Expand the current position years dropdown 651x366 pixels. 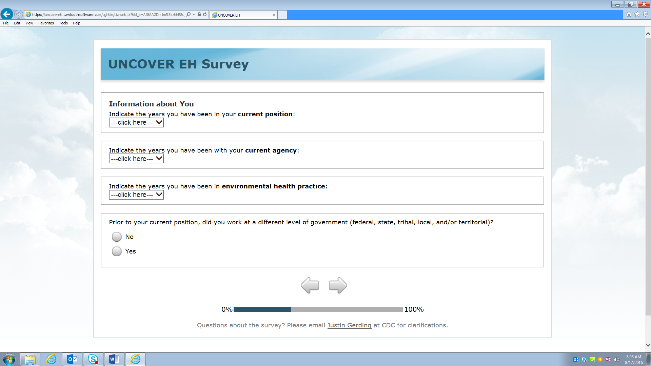point(136,123)
